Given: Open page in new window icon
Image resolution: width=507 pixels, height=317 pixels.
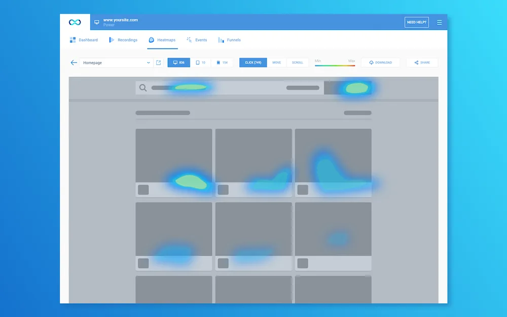Looking at the screenshot, I should [x=158, y=62].
